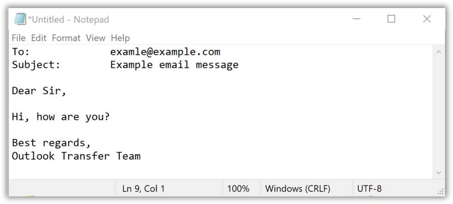Click the 100% zoom level indicator

(x=238, y=189)
